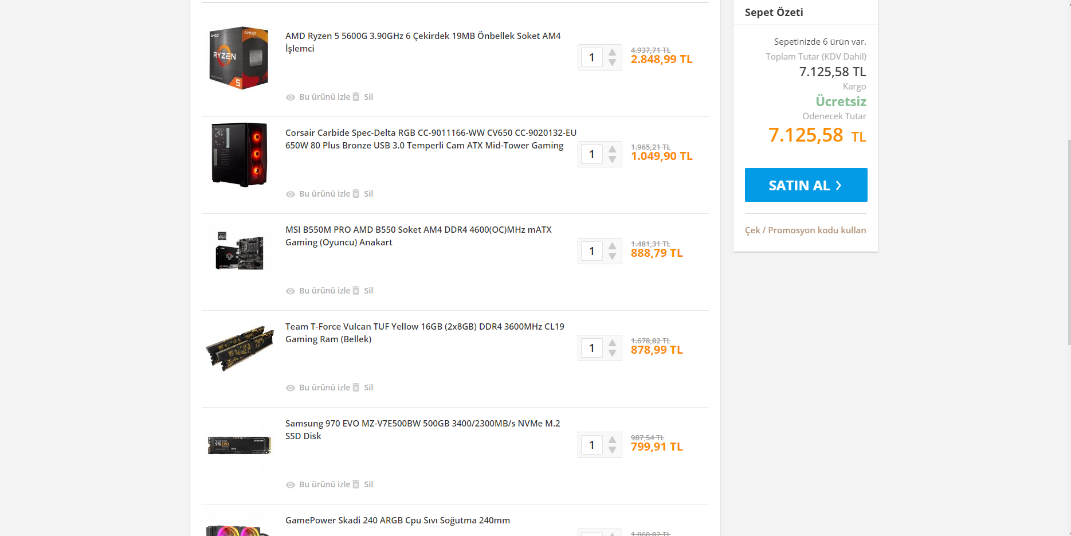Click trash icon for Samsung 970 EVO SSD
The image size is (1071, 536).
pyautogui.click(x=356, y=484)
